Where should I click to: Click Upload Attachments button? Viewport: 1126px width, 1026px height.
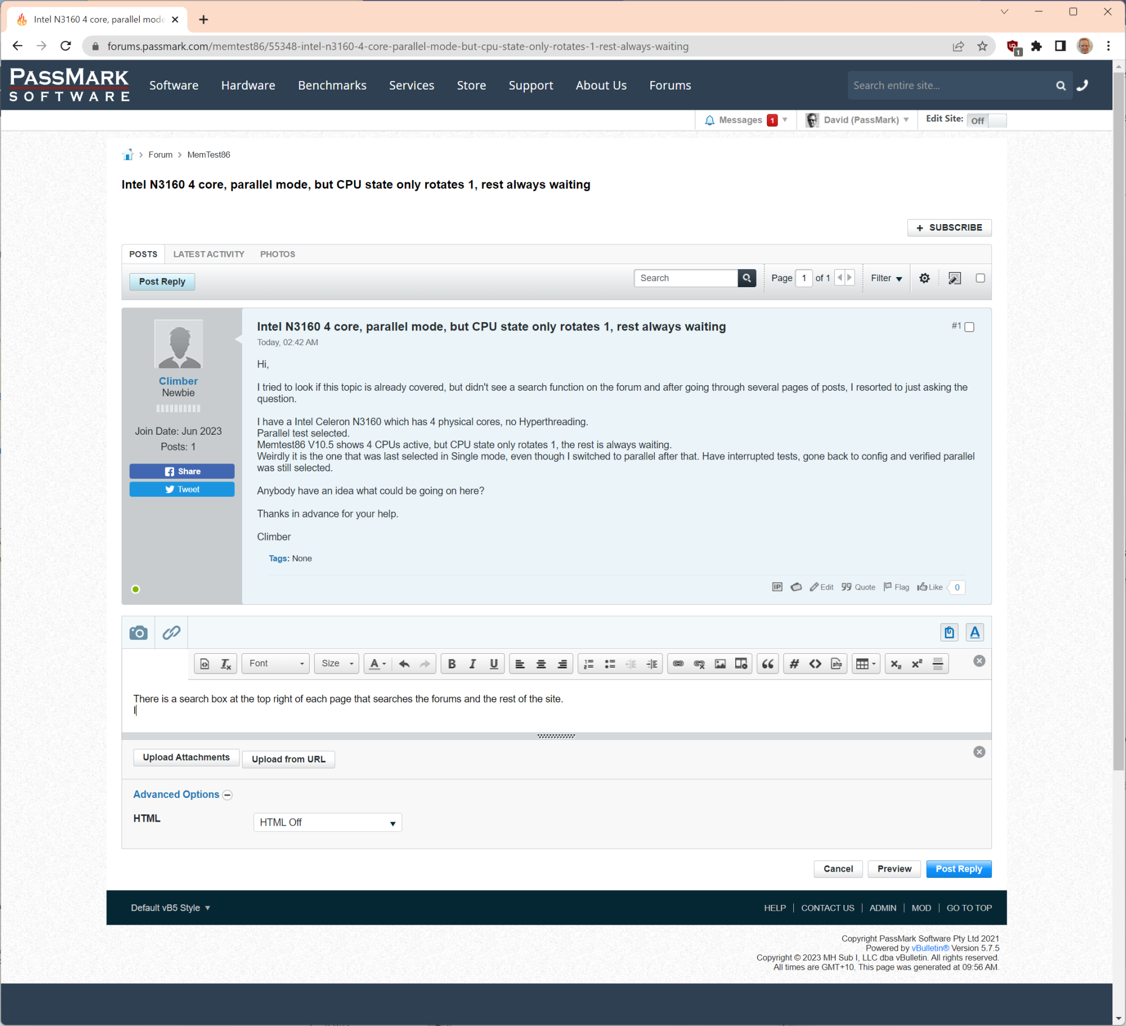tap(186, 758)
